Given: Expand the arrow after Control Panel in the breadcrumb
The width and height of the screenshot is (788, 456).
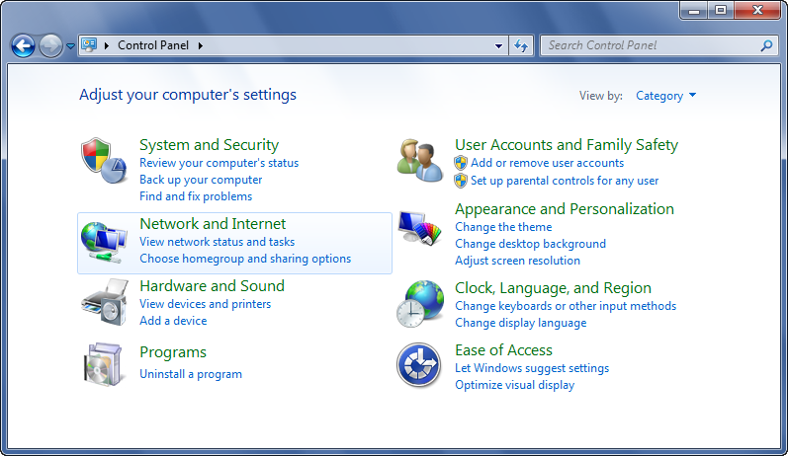Looking at the screenshot, I should (201, 45).
